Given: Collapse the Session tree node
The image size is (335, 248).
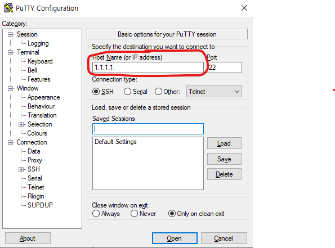Looking at the screenshot, I should [x=10, y=34].
